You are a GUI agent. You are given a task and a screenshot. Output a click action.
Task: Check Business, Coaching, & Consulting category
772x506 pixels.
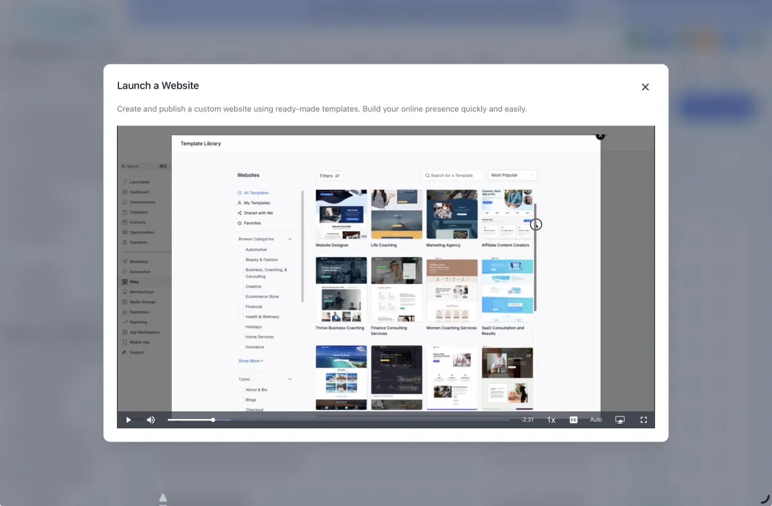(x=241, y=270)
